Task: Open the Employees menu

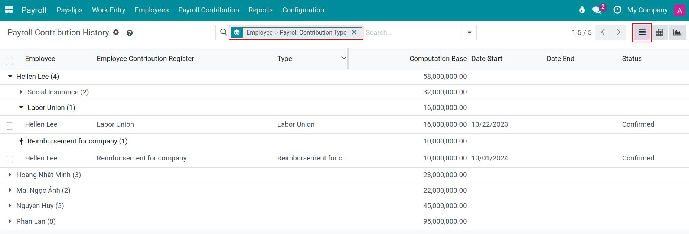Action: click(x=152, y=10)
